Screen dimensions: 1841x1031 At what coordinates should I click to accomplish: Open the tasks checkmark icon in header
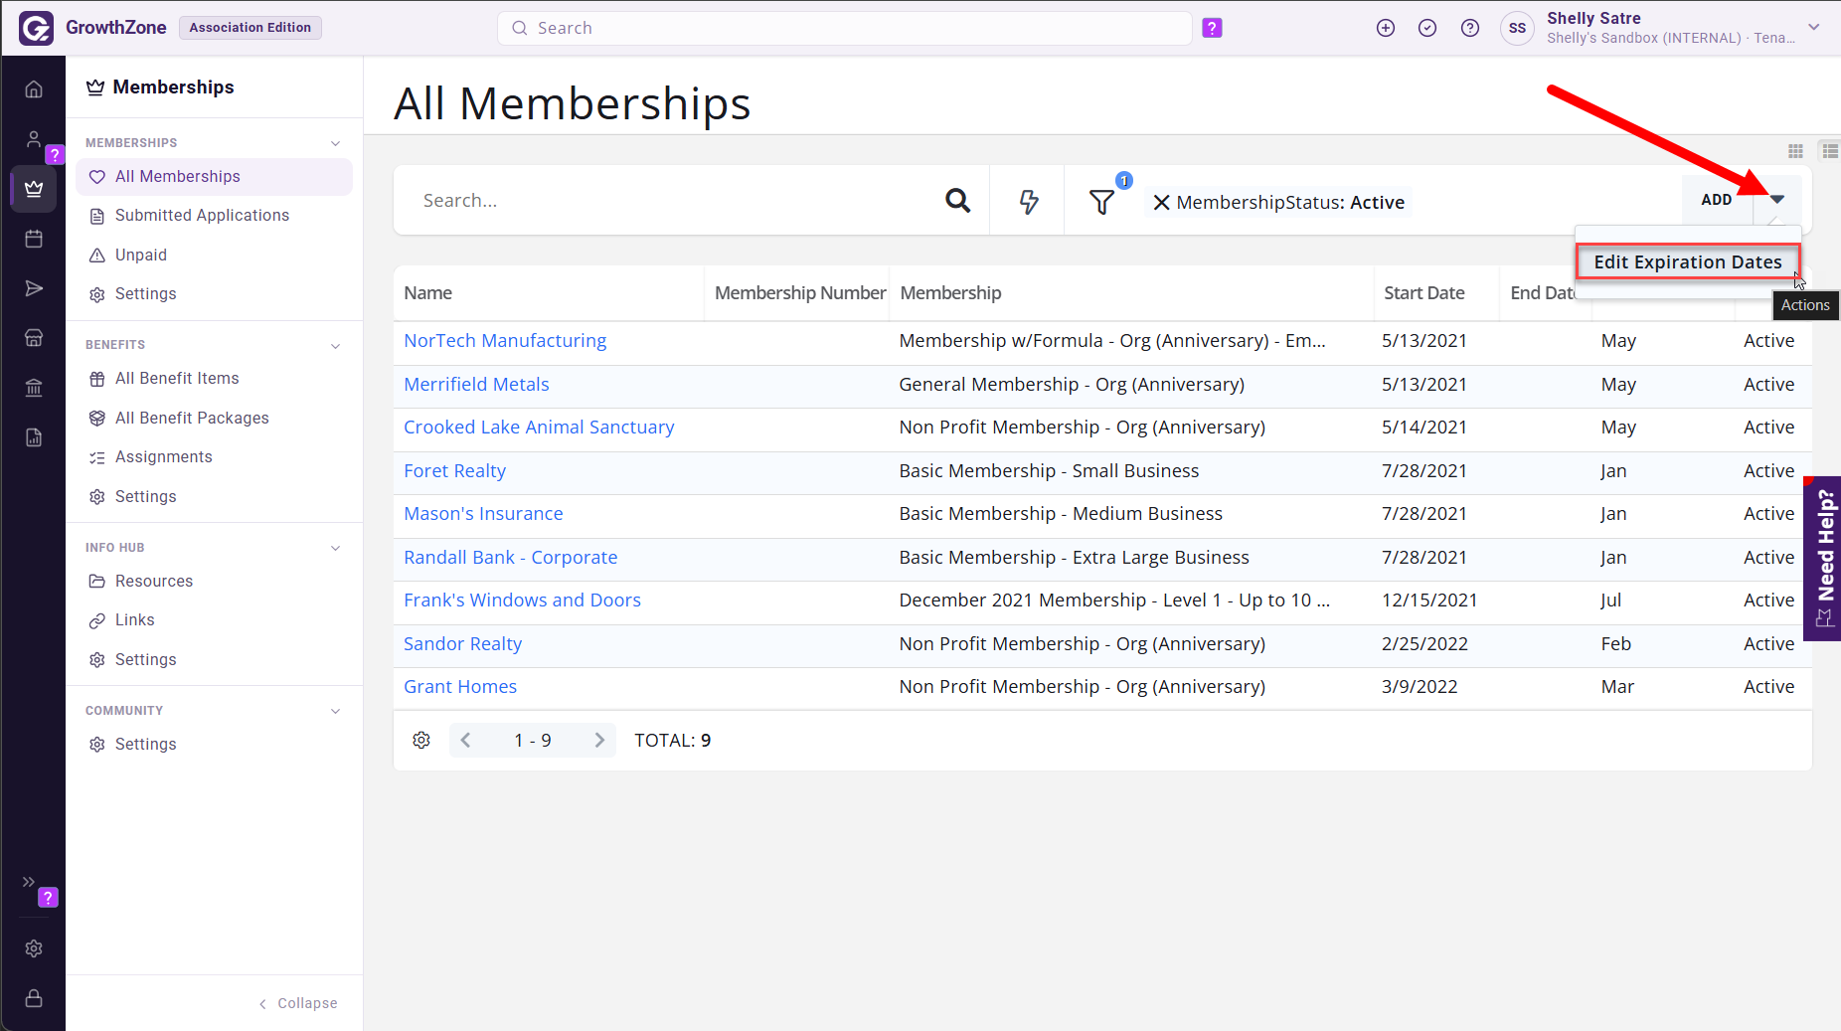(x=1427, y=28)
